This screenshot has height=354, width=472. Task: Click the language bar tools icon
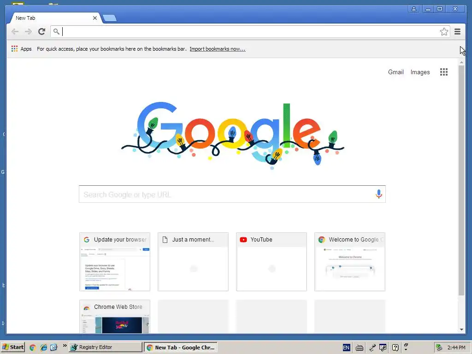pyautogui.click(x=383, y=348)
